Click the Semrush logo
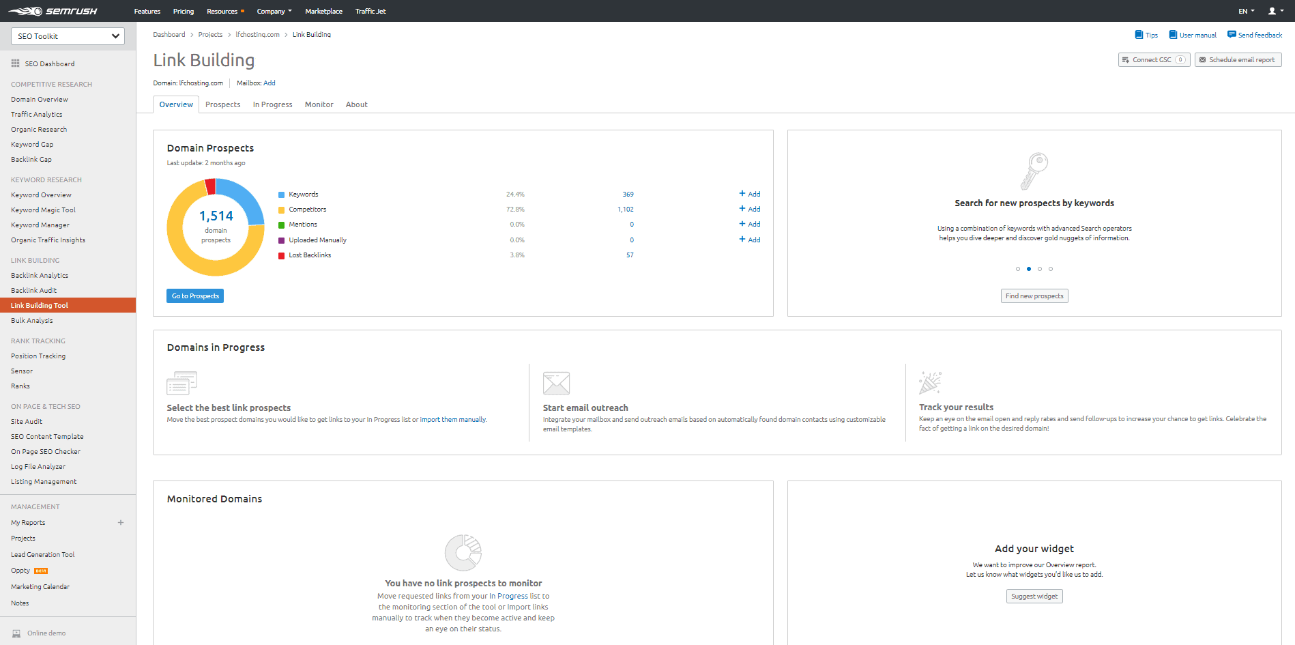This screenshot has width=1295, height=645. [x=53, y=11]
